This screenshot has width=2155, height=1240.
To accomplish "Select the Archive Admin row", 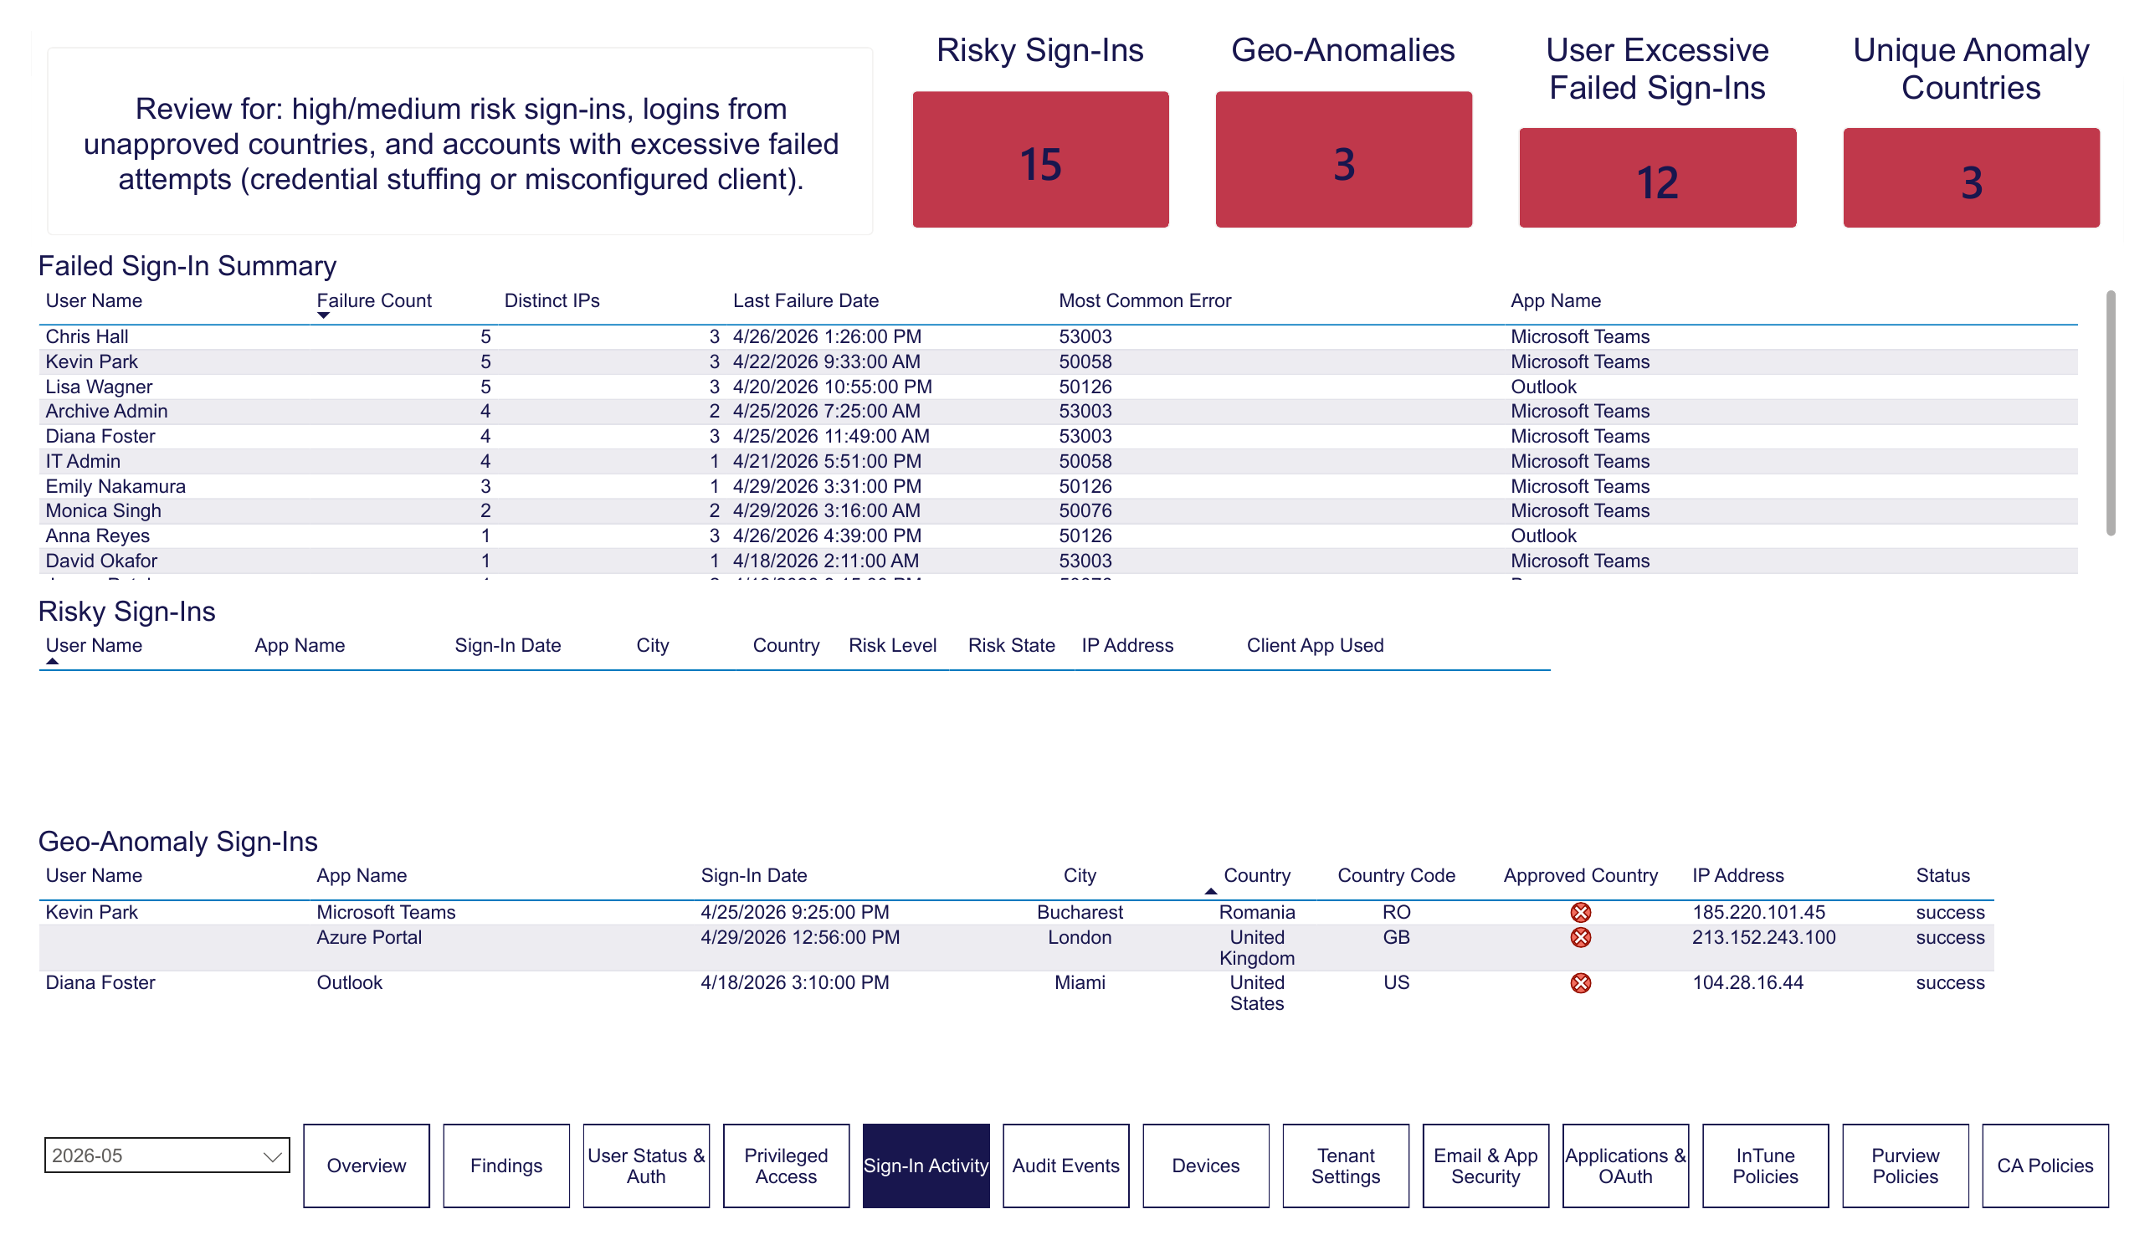I will [x=1058, y=412].
